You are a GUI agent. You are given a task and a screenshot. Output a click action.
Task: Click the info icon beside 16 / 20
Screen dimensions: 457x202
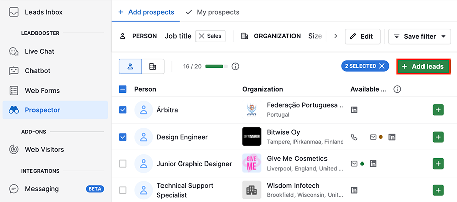coord(235,66)
